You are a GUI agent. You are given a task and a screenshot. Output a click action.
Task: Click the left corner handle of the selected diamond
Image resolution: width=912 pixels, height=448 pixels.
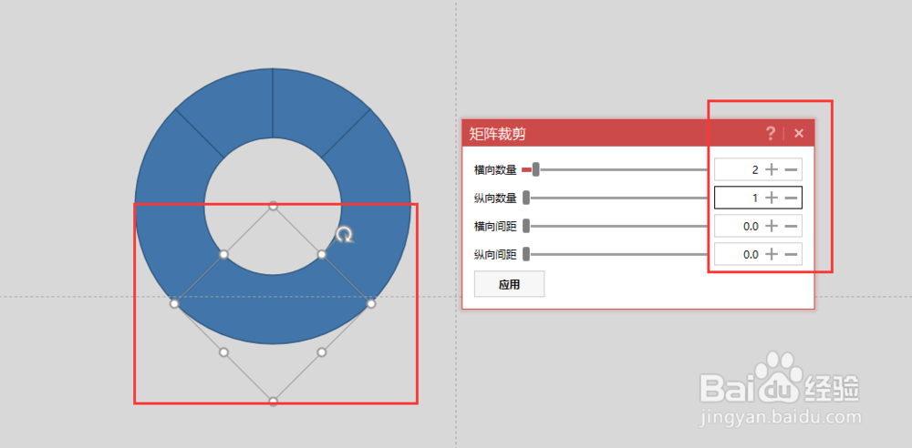pos(174,303)
